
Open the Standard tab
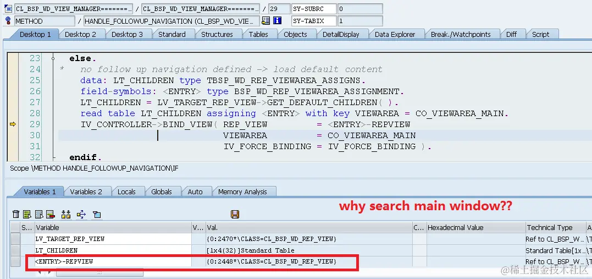tap(172, 35)
